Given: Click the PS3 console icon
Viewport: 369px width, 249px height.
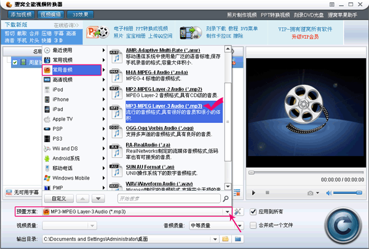Looking at the screenshot, I should point(47,138).
